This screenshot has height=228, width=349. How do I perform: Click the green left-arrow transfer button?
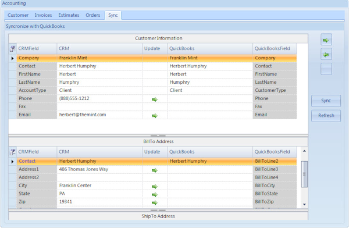click(326, 54)
